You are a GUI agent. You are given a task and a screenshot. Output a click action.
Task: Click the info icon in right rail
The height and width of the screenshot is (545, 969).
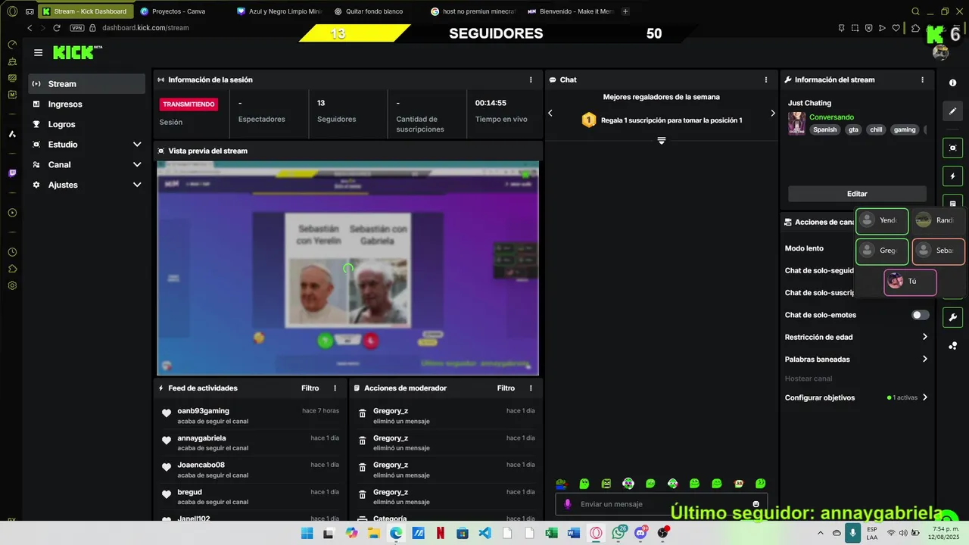point(952,83)
